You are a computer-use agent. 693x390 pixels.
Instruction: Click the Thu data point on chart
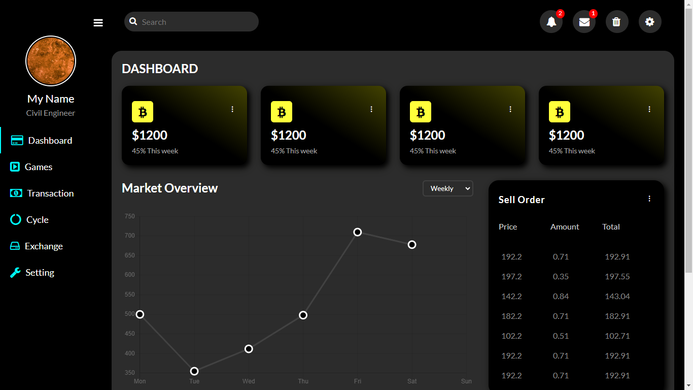click(303, 315)
